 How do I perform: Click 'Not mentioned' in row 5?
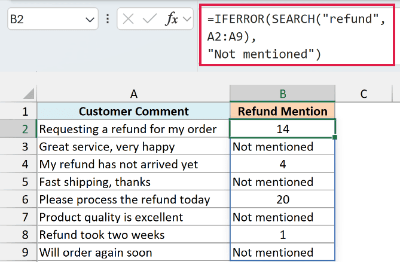(x=282, y=182)
